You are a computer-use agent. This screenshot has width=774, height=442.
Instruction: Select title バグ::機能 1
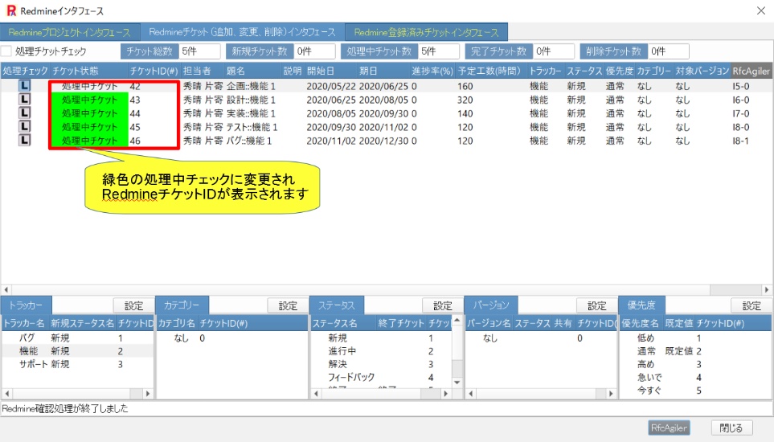249,141
